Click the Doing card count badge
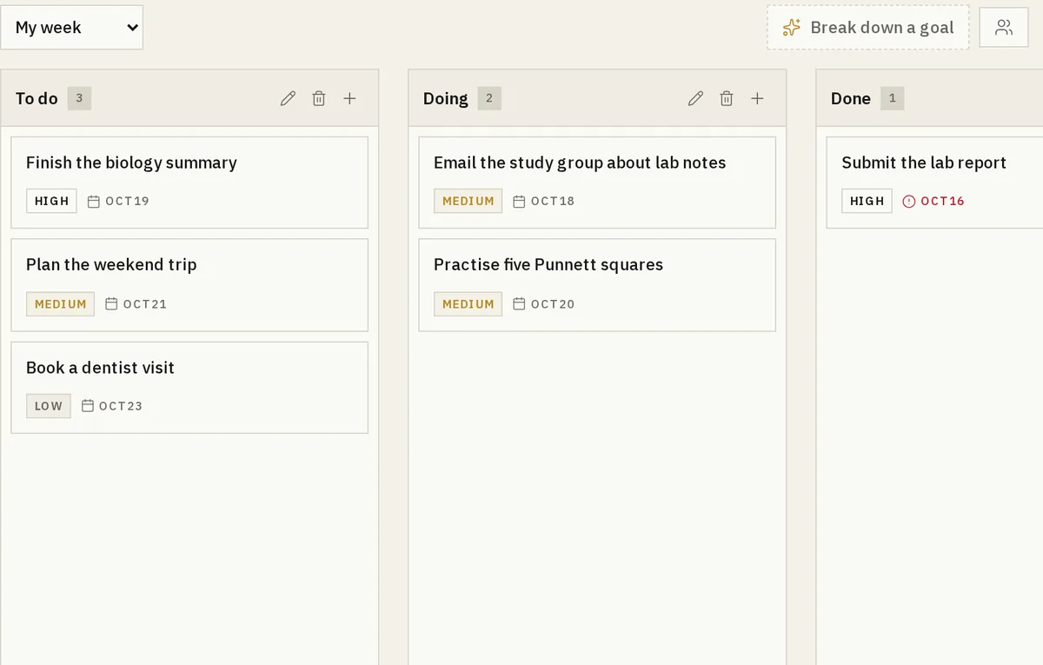This screenshot has height=665, width=1043. coord(488,98)
